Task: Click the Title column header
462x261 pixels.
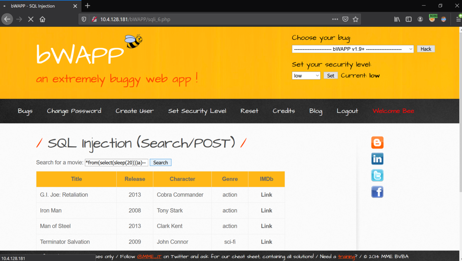Action: [x=77, y=179]
